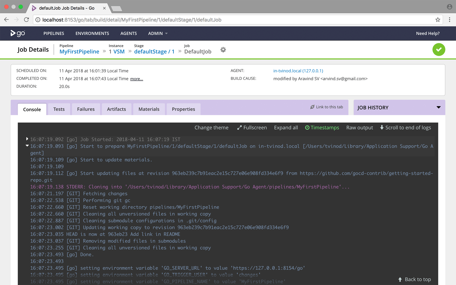Click log line 'HEAD is now at 963eb23'
Screen dimensions: 456x285
(x=105, y=234)
